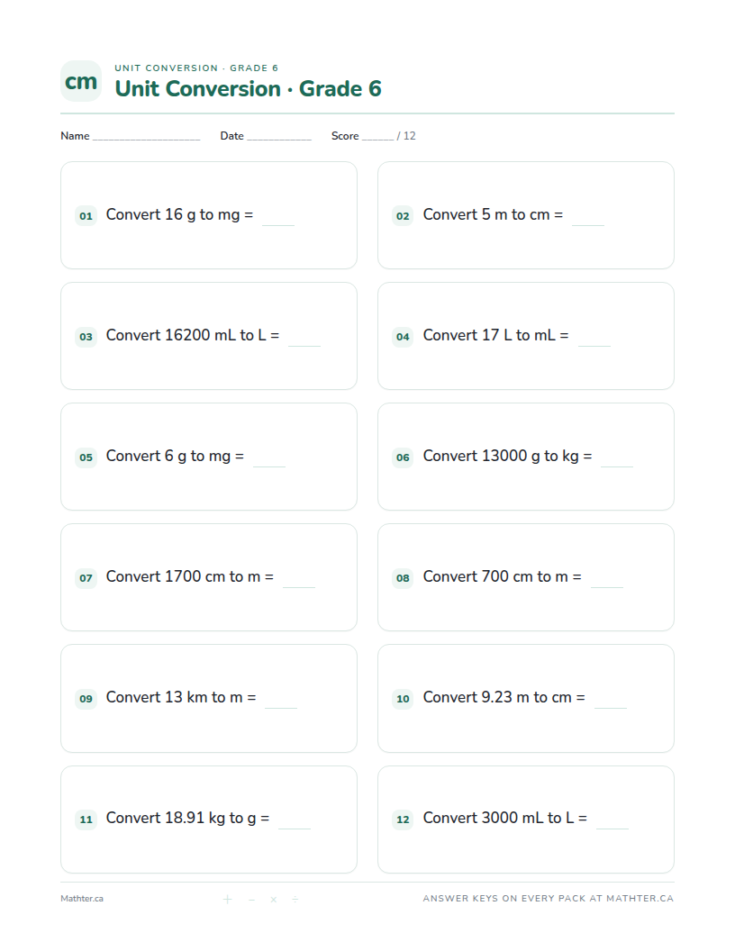Click question number badge 12

[x=403, y=819]
